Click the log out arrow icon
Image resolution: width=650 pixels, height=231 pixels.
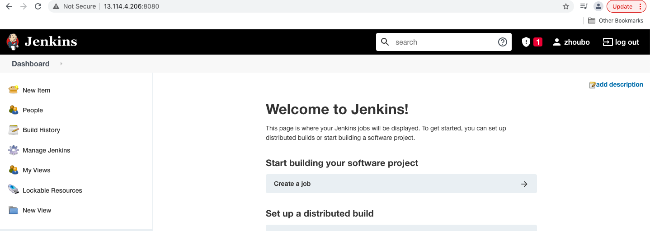click(x=608, y=42)
